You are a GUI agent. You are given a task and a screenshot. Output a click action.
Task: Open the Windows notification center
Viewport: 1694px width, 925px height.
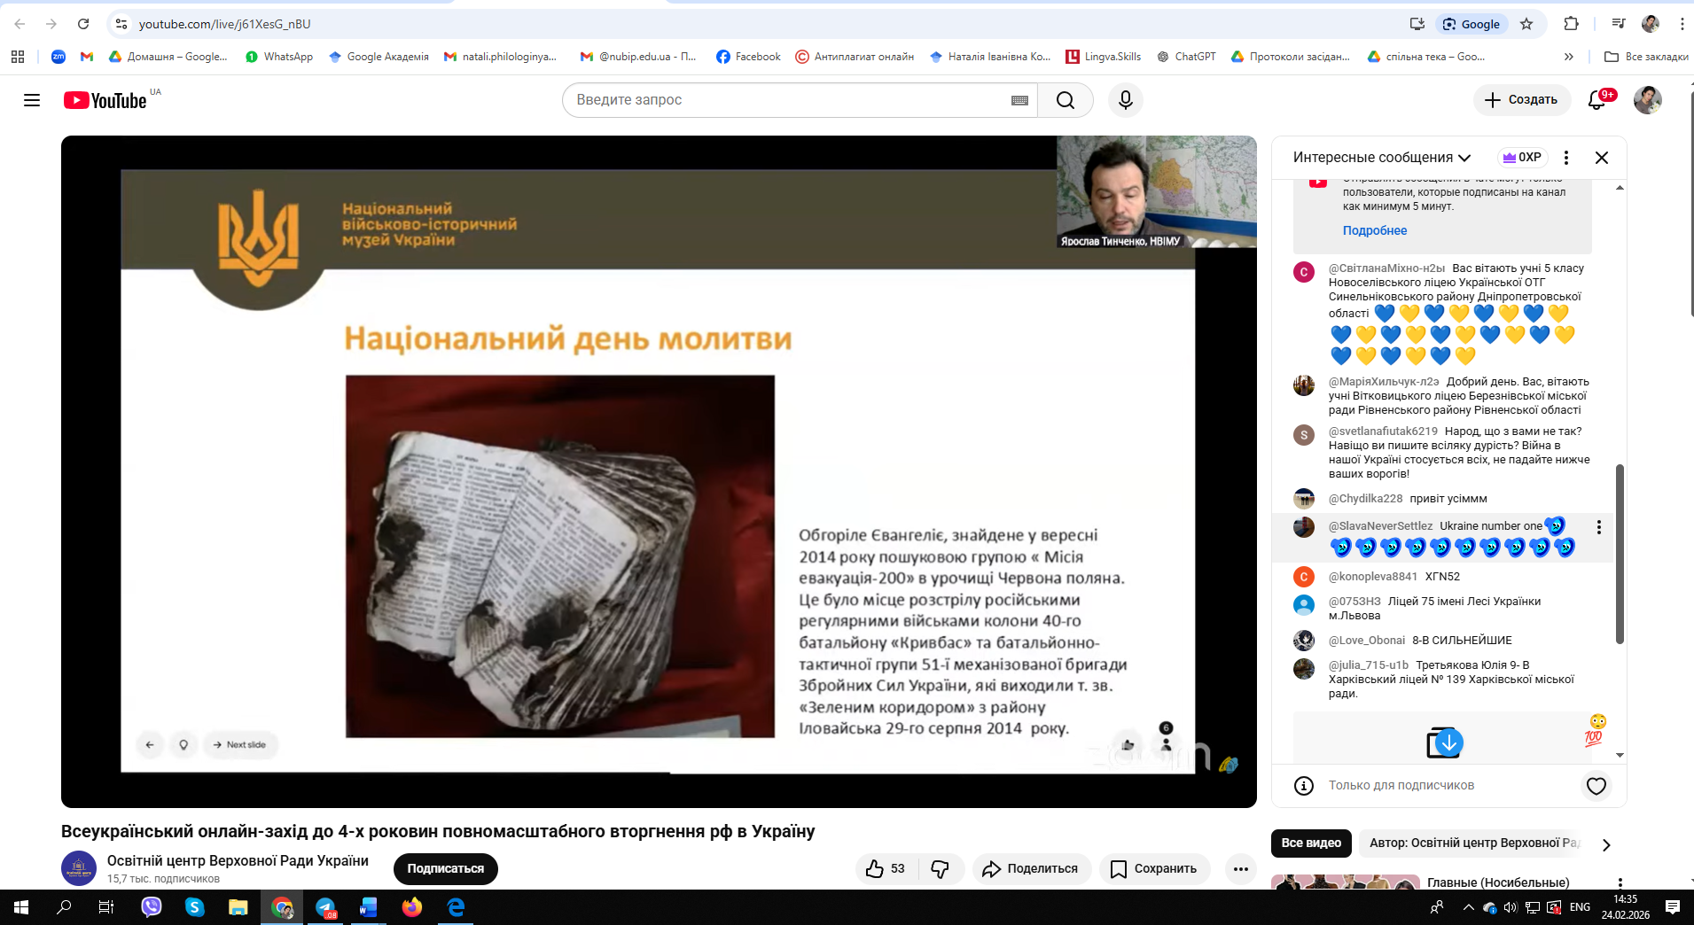(x=1673, y=907)
